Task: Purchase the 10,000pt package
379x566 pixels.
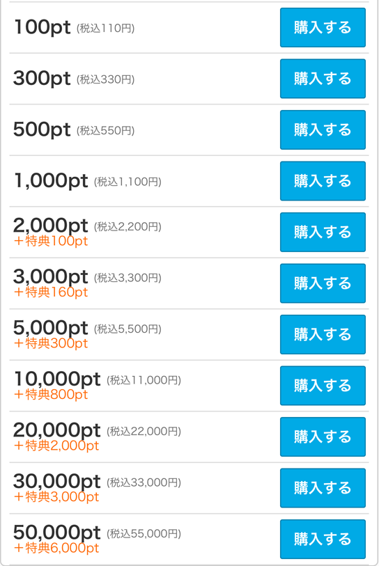Action: pyautogui.click(x=323, y=386)
